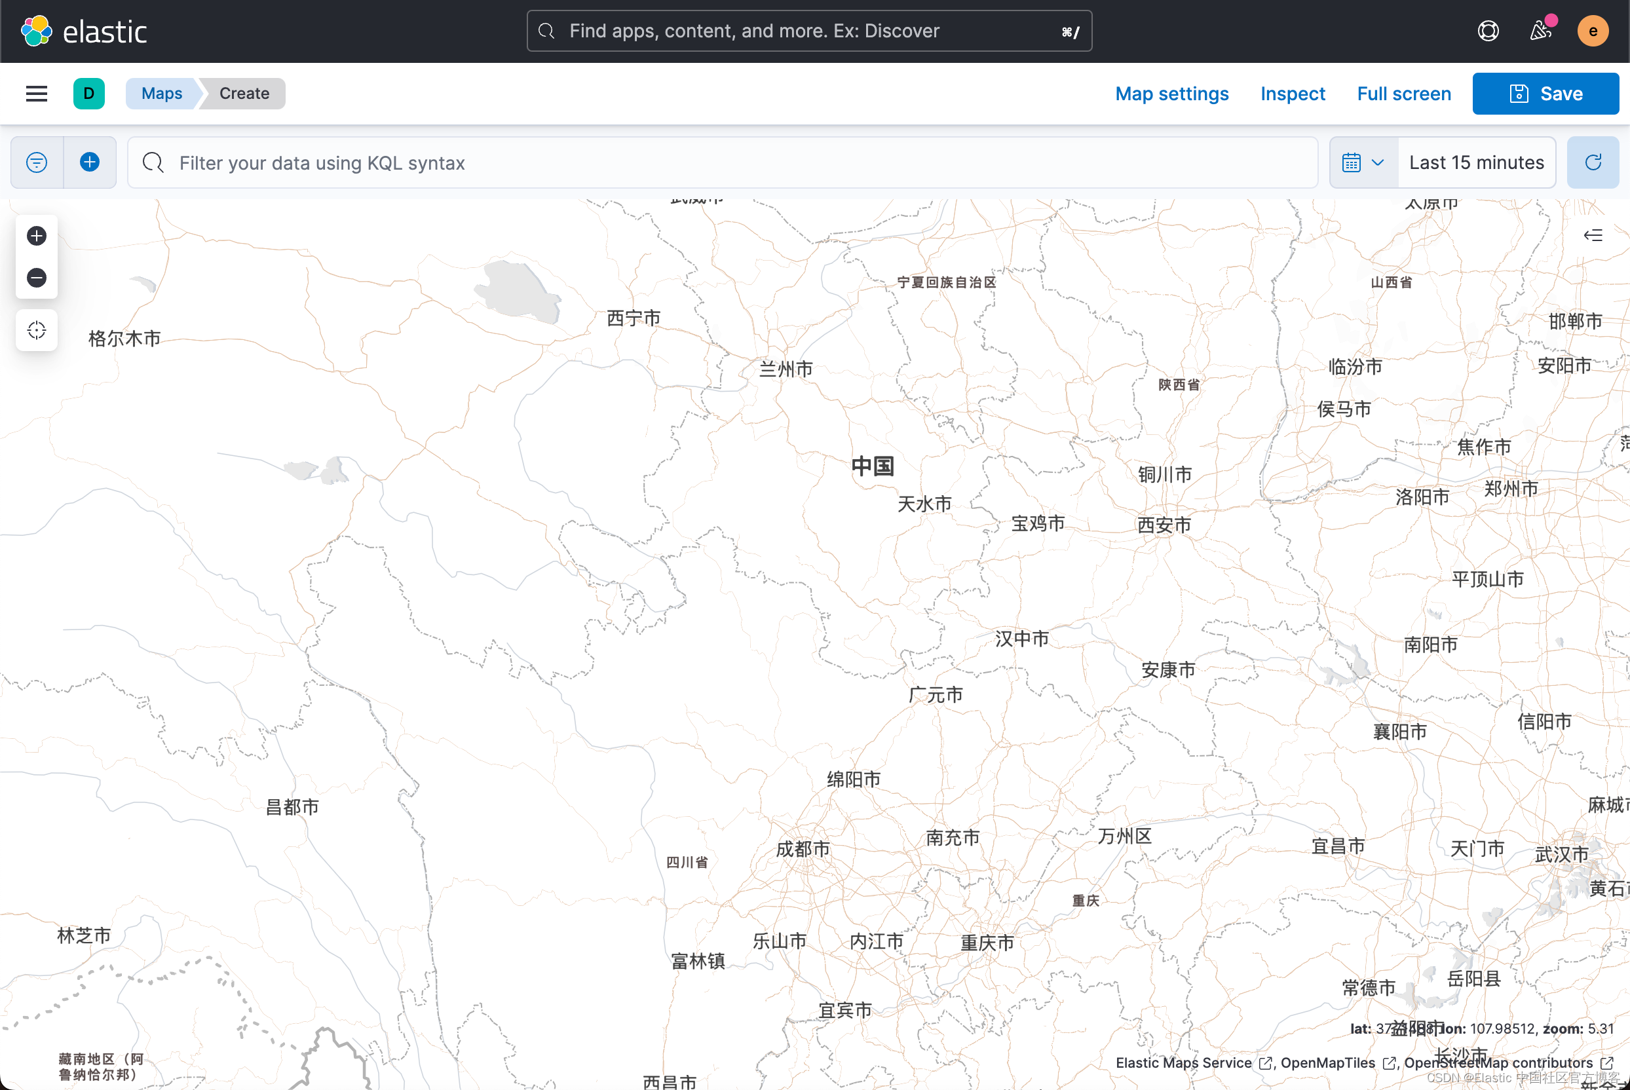This screenshot has width=1630, height=1090.
Task: Open the help menu icon
Action: (1487, 31)
